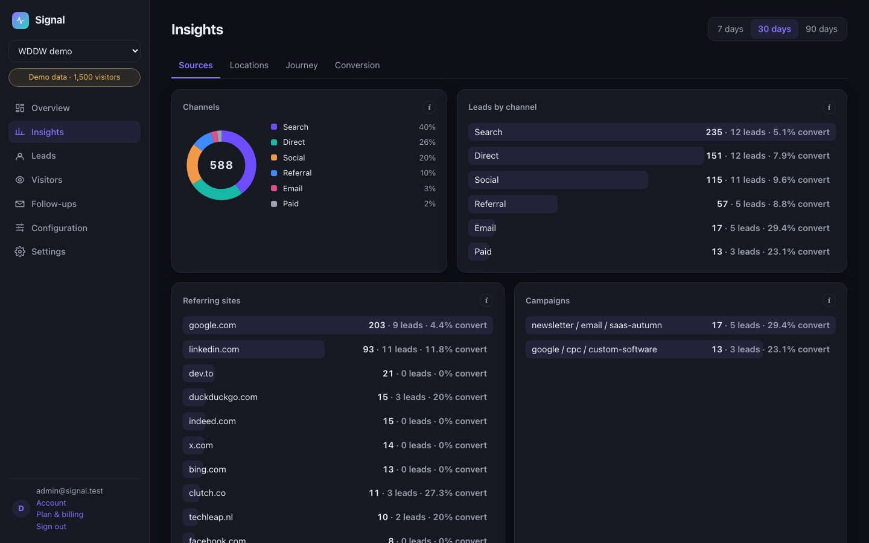Click google.com referring site row

[338, 325]
